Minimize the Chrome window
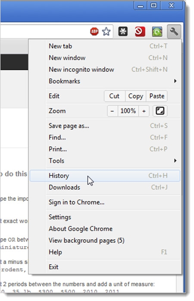 tap(140, 6)
